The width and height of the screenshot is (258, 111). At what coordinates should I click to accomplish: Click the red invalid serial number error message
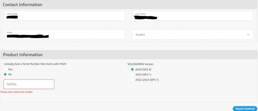(x=17, y=92)
